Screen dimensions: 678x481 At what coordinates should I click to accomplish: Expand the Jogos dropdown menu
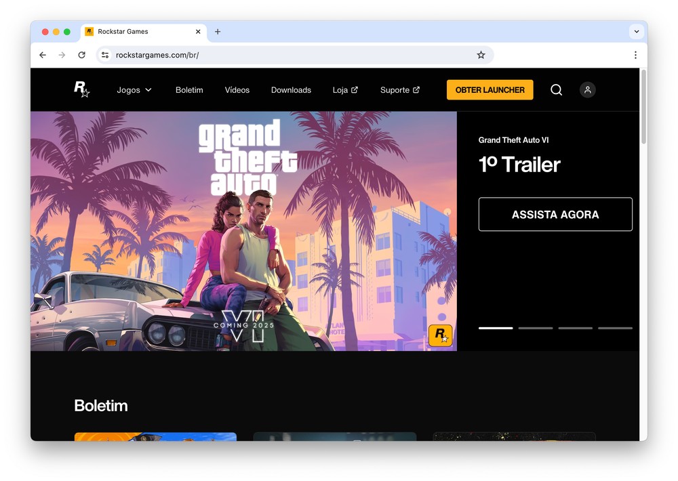(x=134, y=90)
